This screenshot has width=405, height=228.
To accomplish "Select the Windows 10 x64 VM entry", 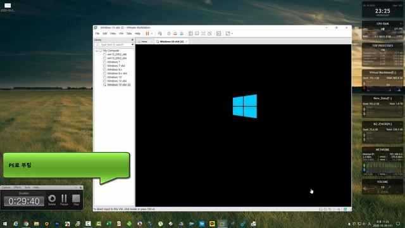I will click(116, 81).
